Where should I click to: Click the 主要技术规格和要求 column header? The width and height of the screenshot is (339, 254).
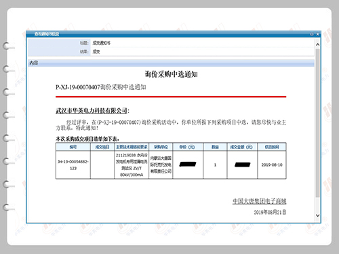pyautogui.click(x=132, y=147)
